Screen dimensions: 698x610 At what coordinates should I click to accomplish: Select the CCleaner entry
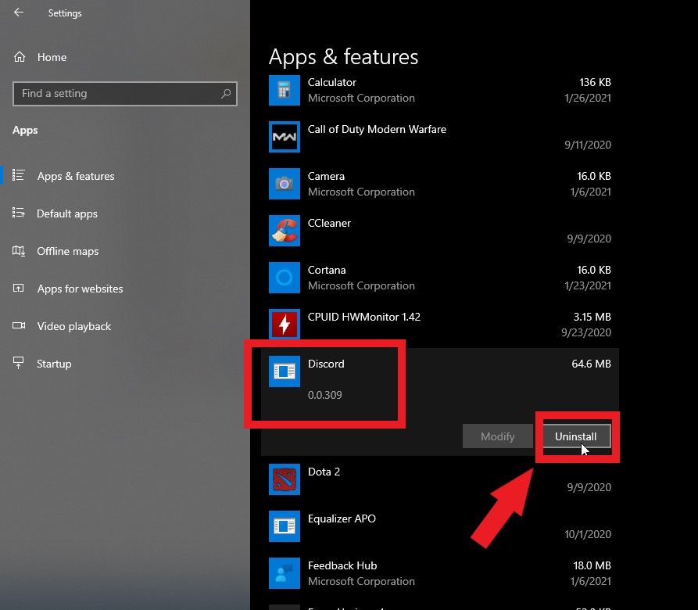point(440,231)
